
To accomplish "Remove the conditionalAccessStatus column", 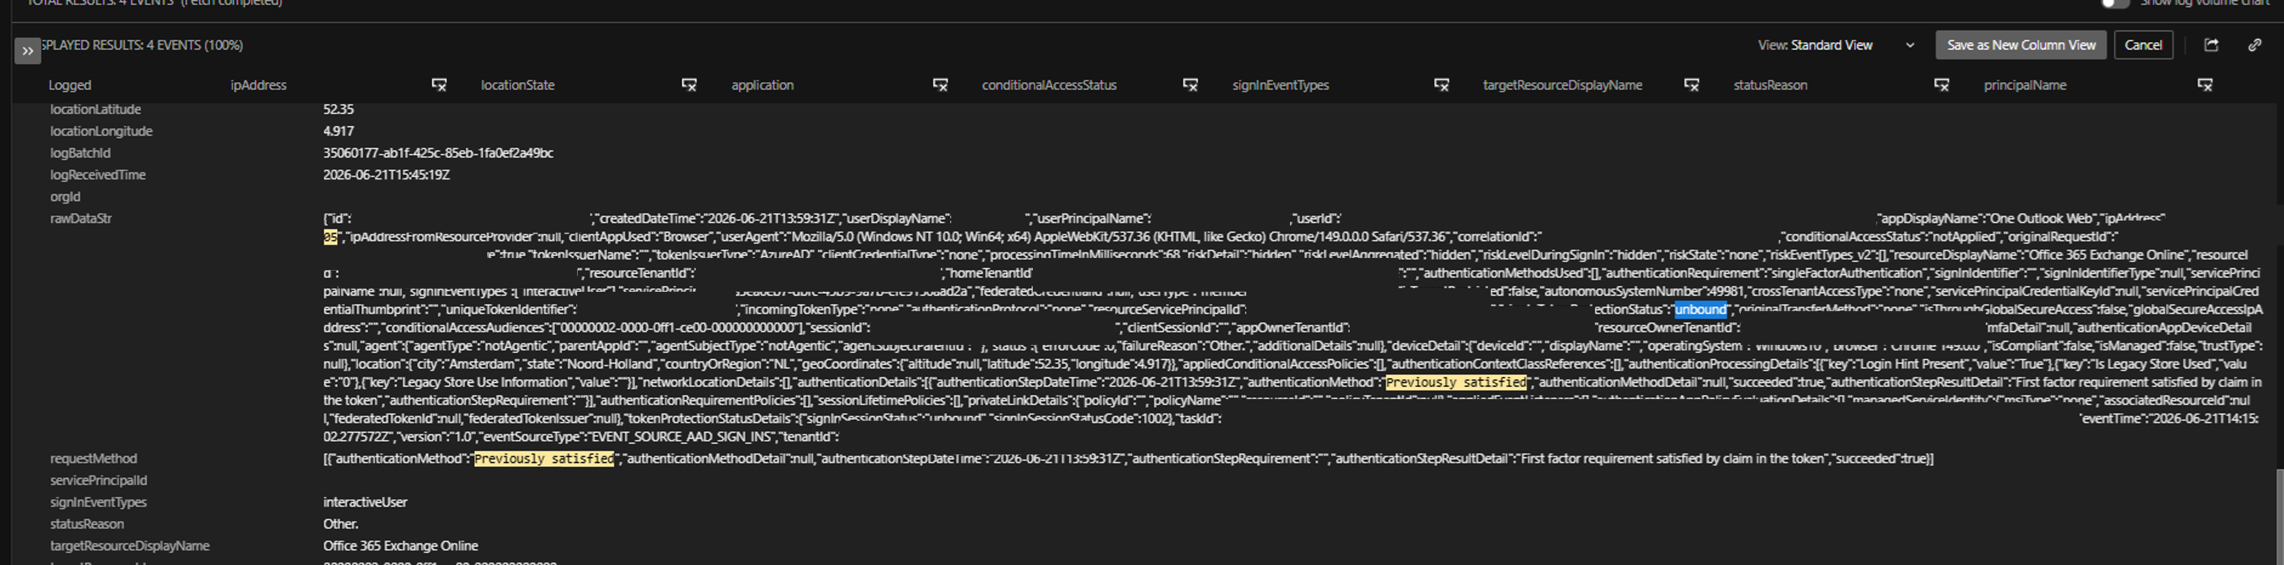I will pos(1190,85).
